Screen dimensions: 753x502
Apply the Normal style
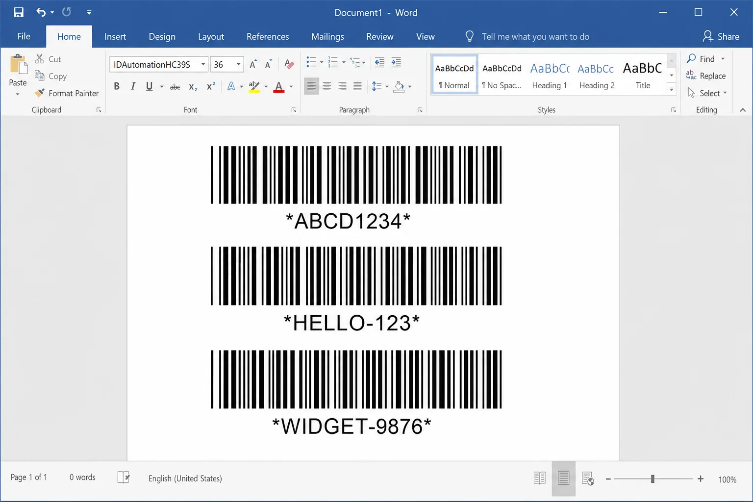pos(454,75)
